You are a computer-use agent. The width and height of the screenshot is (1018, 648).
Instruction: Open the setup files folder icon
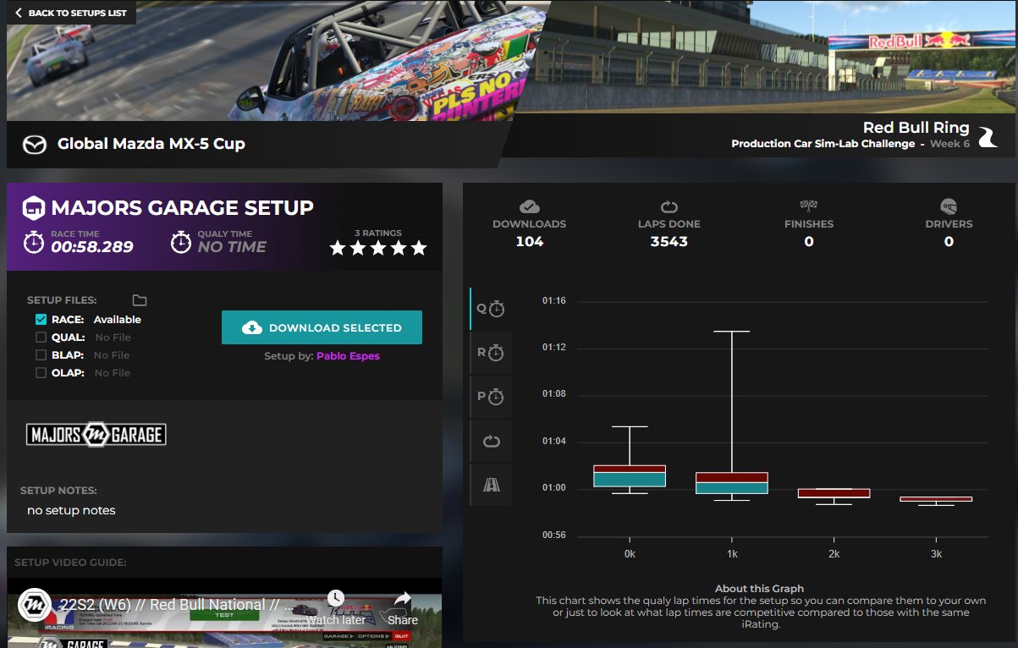click(140, 300)
